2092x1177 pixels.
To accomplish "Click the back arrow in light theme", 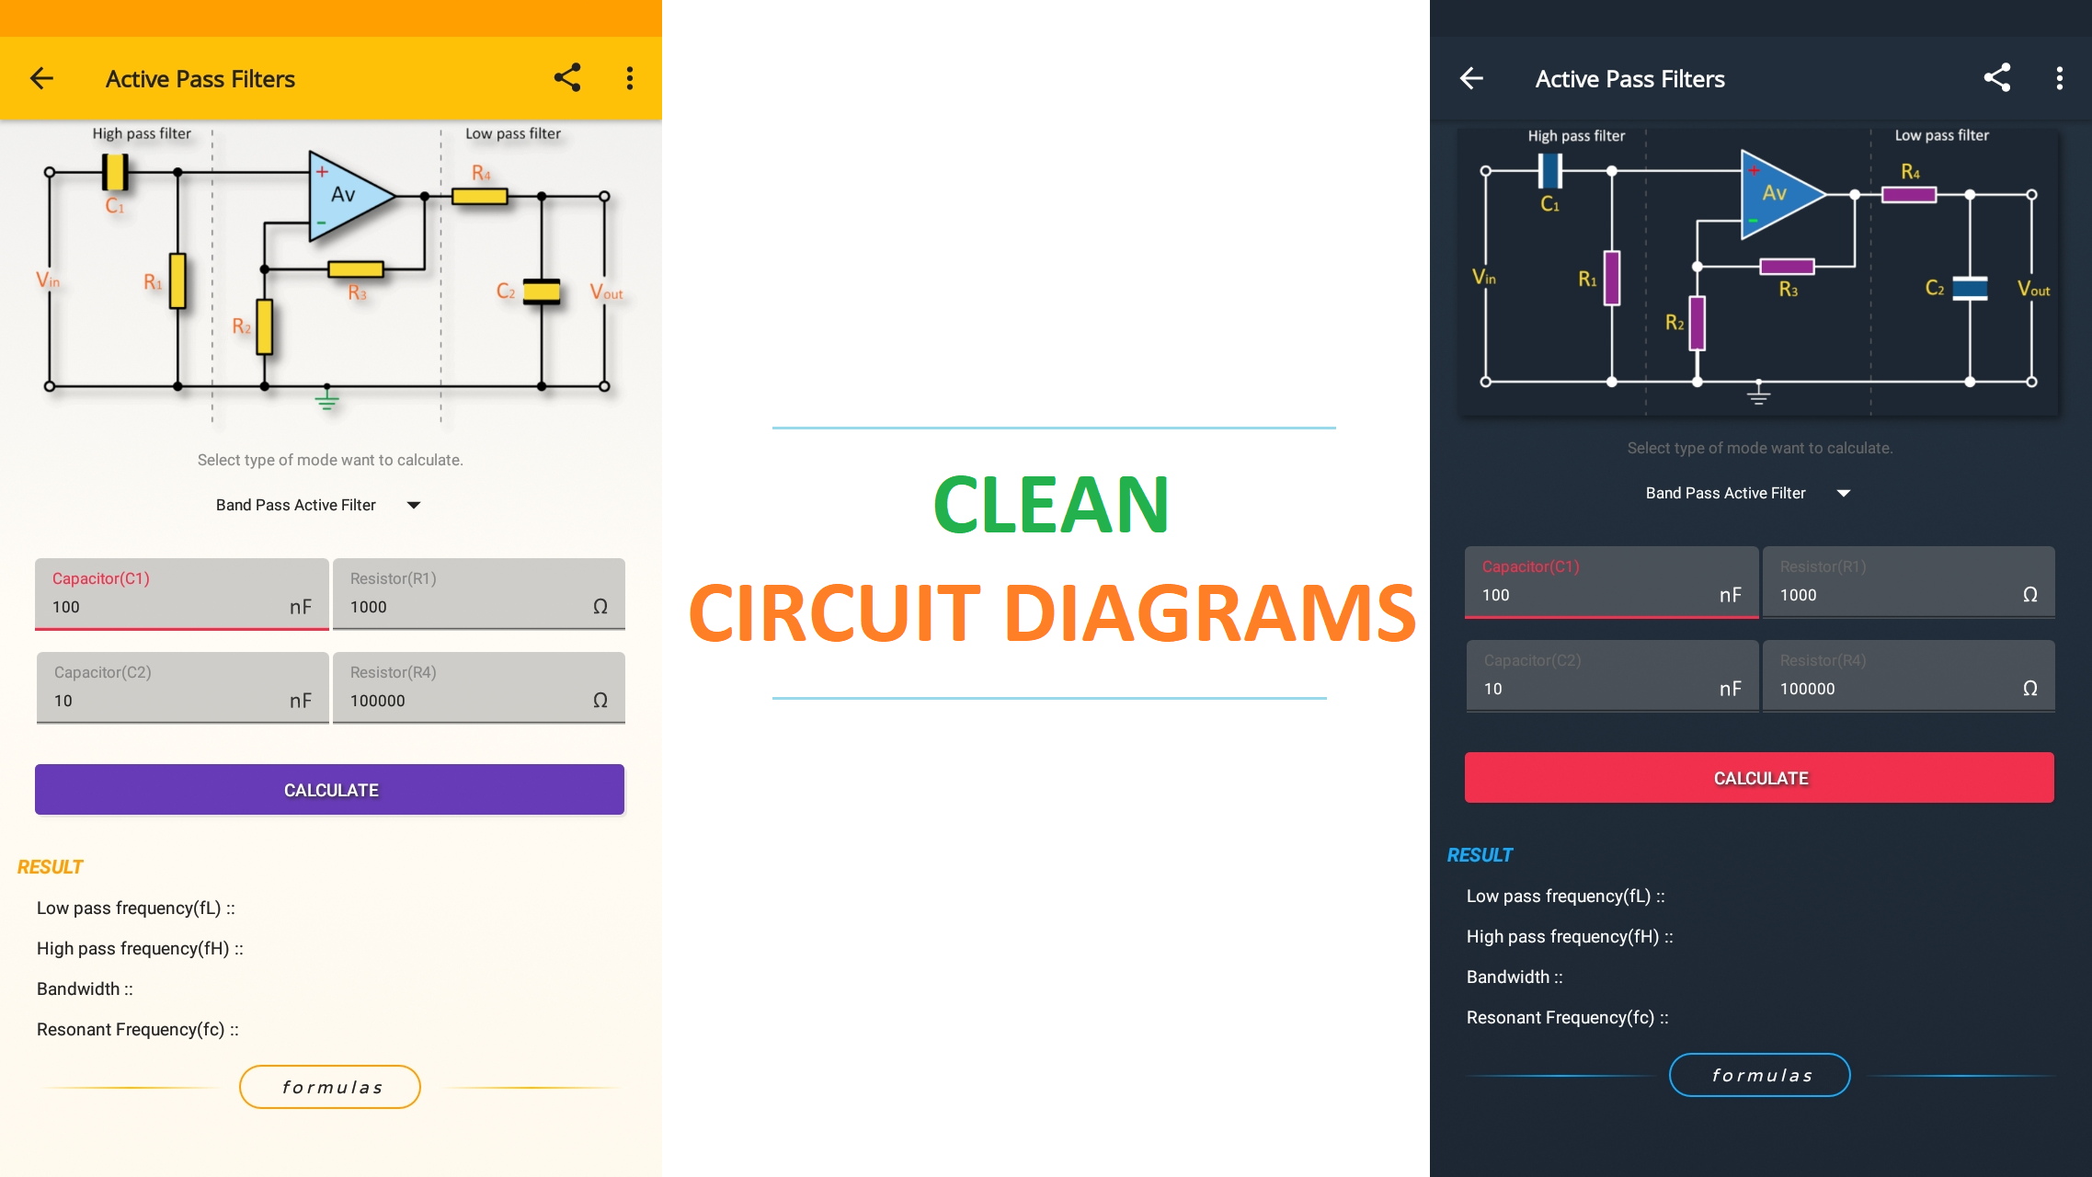I will 41,77.
